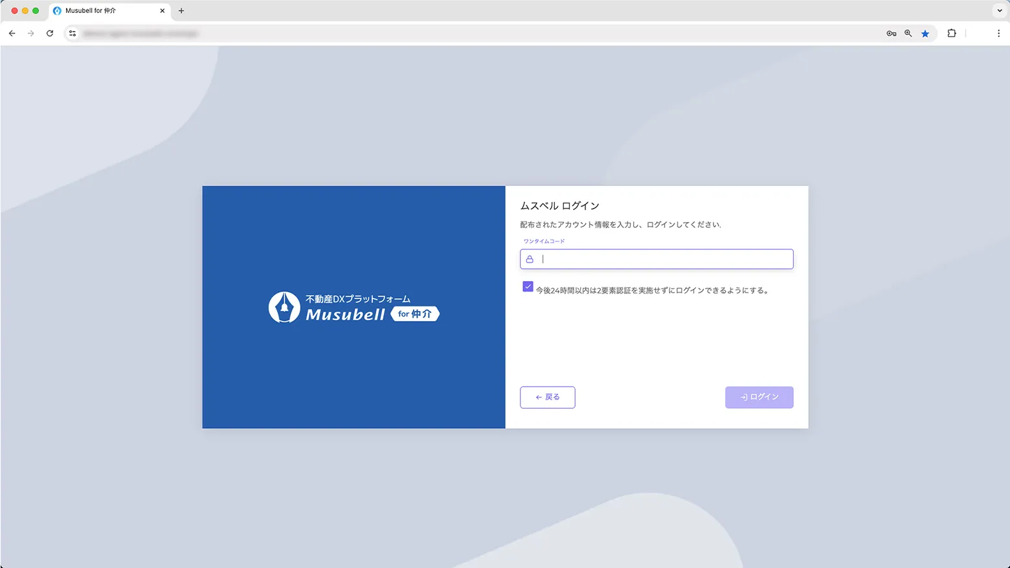This screenshot has height=568, width=1010.
Task: Open the browser three-dot menu
Action: point(999,33)
